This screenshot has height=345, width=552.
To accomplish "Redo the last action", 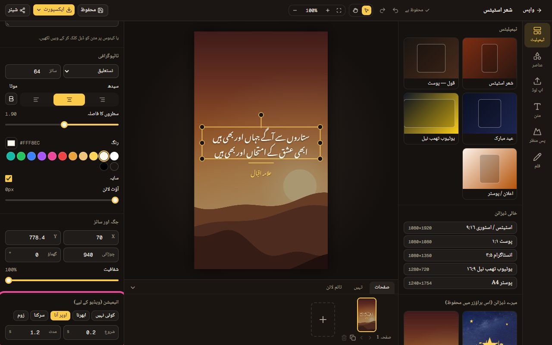I will click(x=382, y=10).
